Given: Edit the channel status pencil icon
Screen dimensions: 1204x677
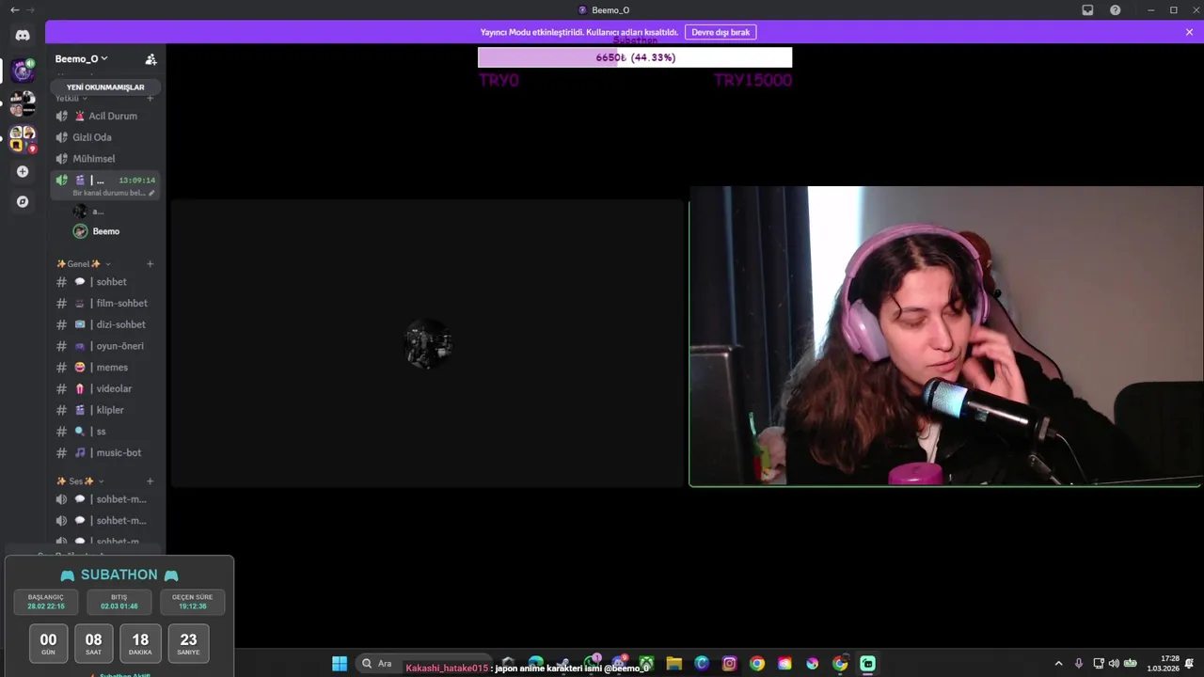Looking at the screenshot, I should click(152, 193).
